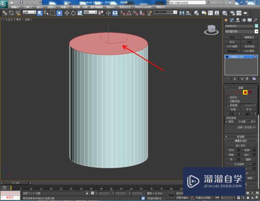This screenshot has width=260, height=201.
Task: Click the Mirror tool icon
Action: pyautogui.click(x=181, y=13)
